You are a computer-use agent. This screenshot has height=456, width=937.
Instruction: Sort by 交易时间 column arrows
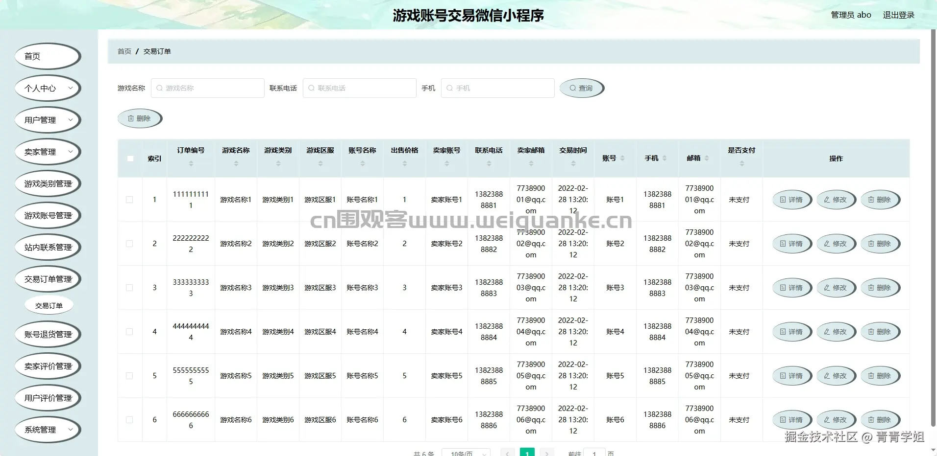click(x=573, y=164)
